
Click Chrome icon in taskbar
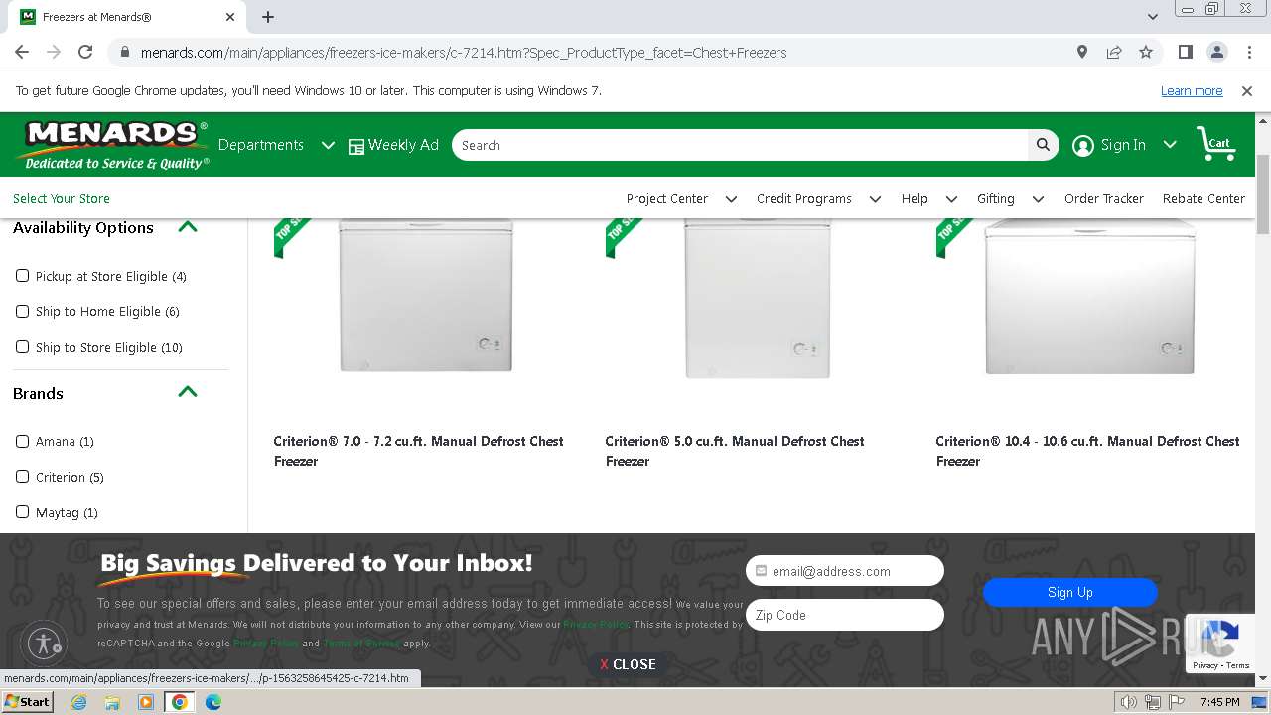tap(180, 702)
